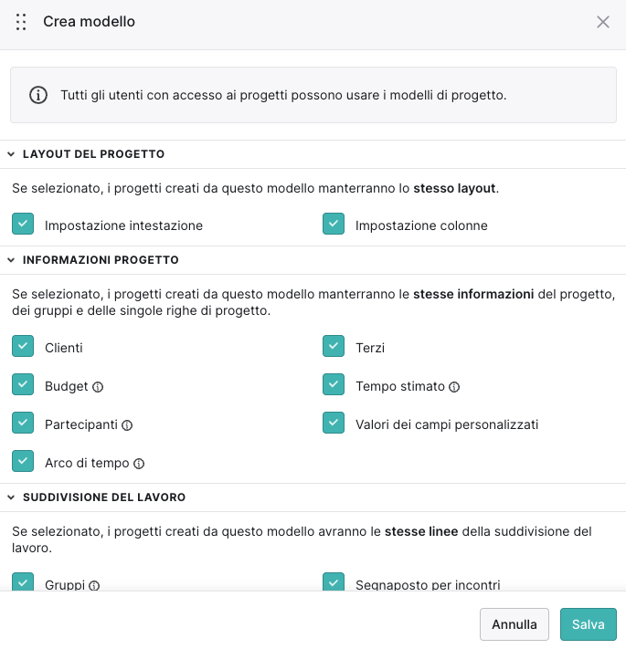626x649 pixels.
Task: Toggle the Terzi checkbox
Action: (334, 346)
